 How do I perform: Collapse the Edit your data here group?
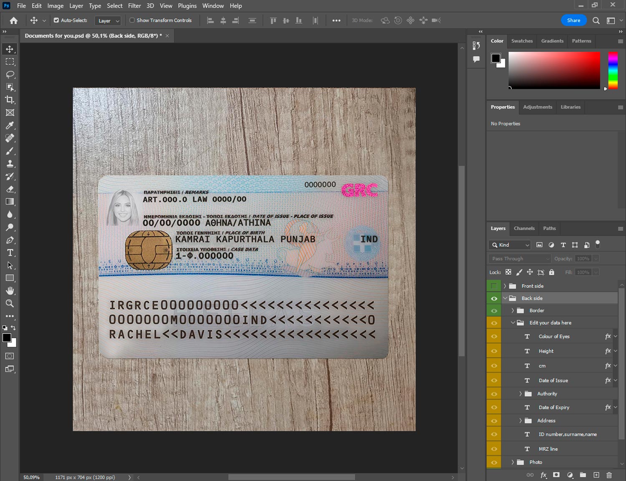[513, 322]
